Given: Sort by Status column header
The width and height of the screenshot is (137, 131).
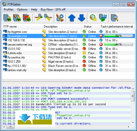Looking at the screenshot, I should [90, 27].
